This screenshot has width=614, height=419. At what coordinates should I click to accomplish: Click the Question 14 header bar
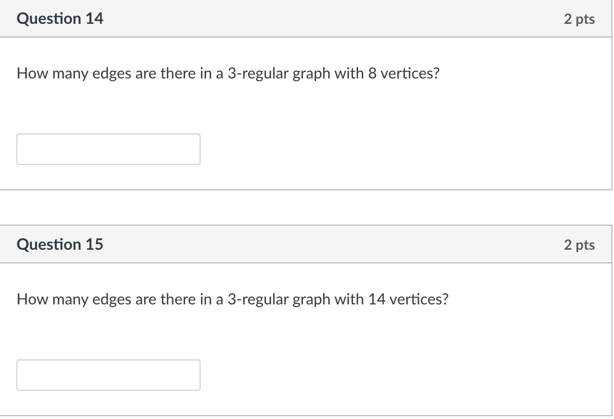coord(307,18)
